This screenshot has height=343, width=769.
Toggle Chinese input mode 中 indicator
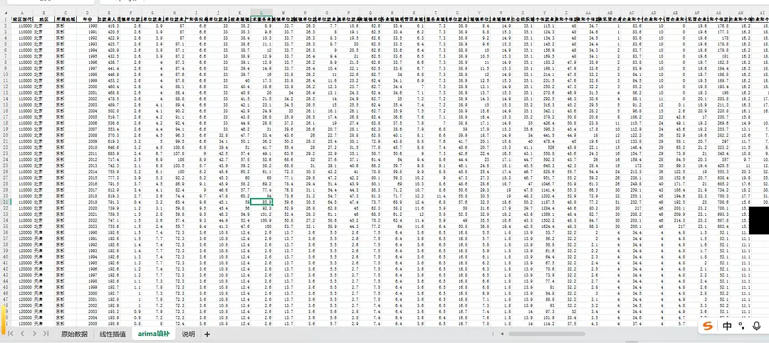(x=727, y=327)
